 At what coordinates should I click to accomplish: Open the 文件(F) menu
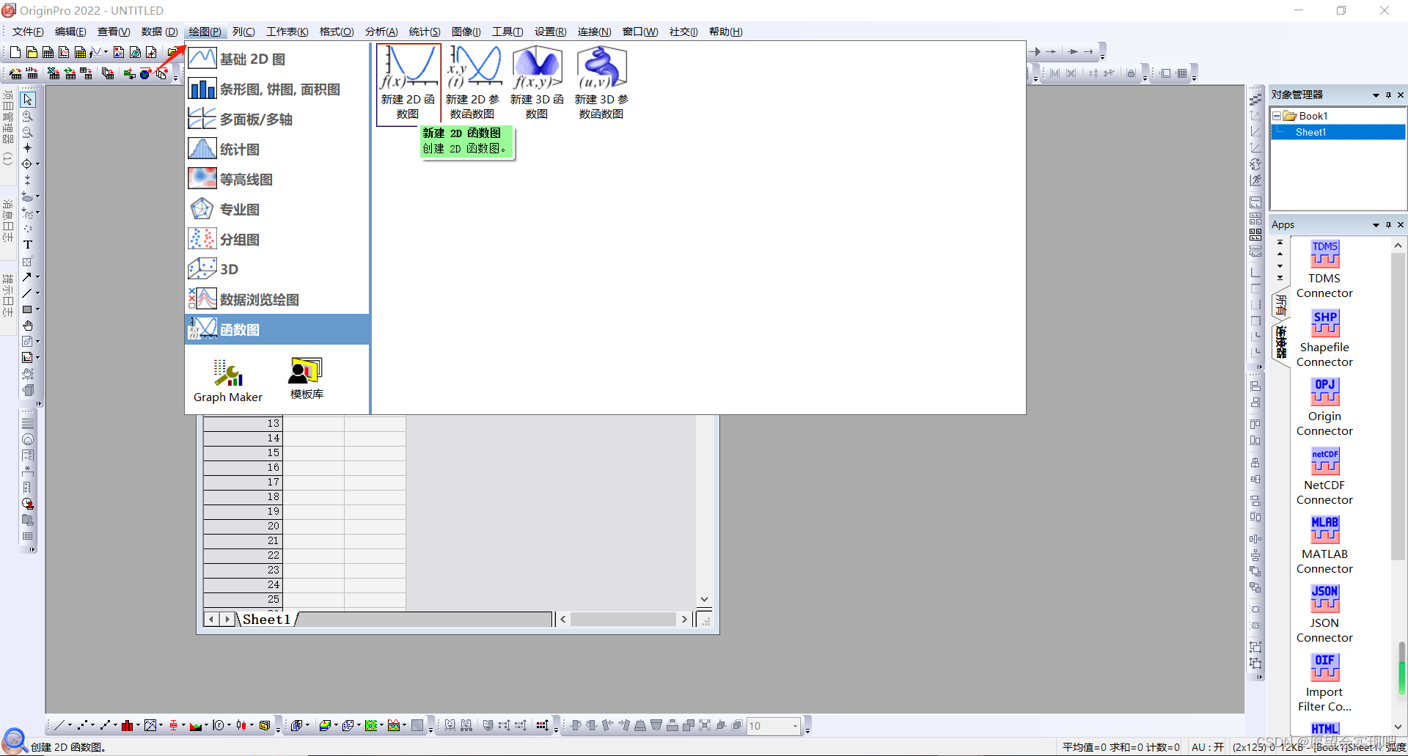[28, 32]
